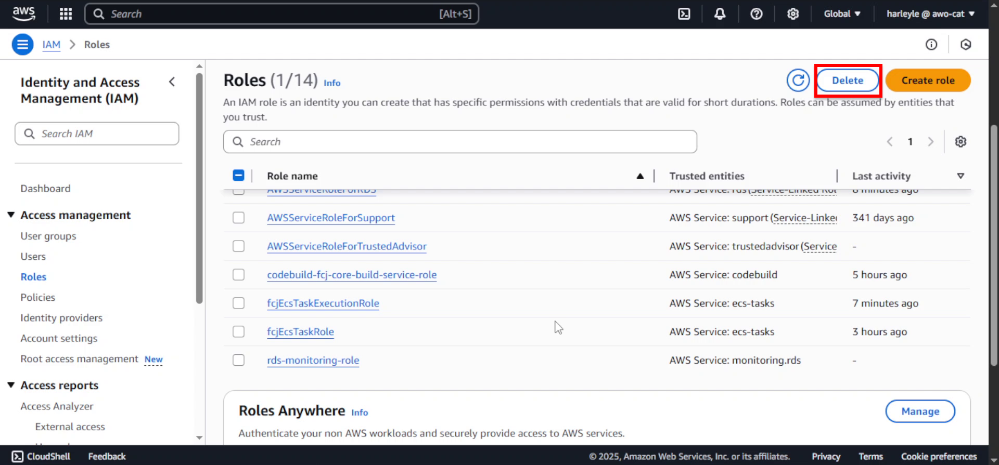Open the services grid menu
The height and width of the screenshot is (465, 999).
point(66,14)
